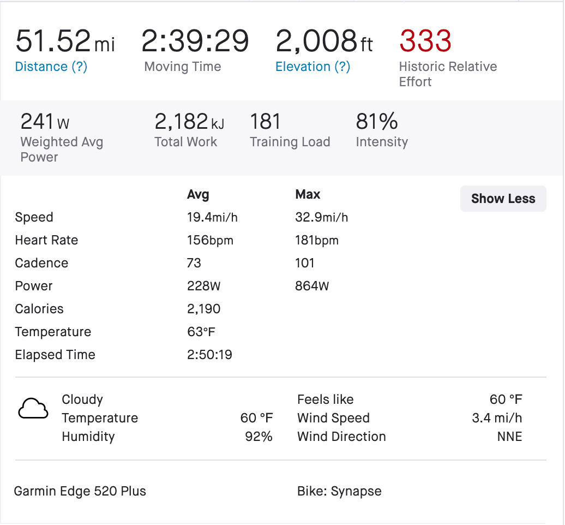This screenshot has height=525, width=565.
Task: Click the 864W max power value
Action: click(x=312, y=287)
